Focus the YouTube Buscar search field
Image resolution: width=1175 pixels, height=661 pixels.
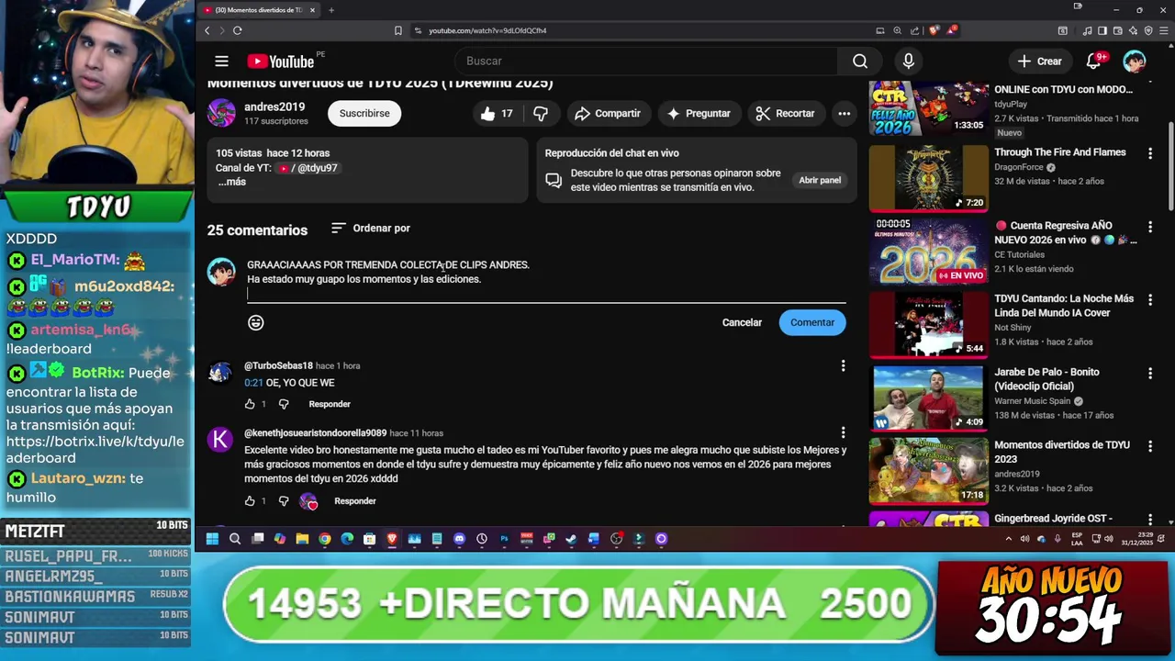[646, 62]
